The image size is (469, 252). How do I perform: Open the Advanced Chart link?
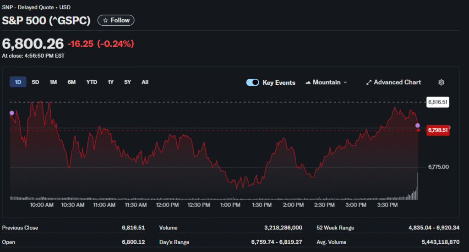[x=397, y=82]
